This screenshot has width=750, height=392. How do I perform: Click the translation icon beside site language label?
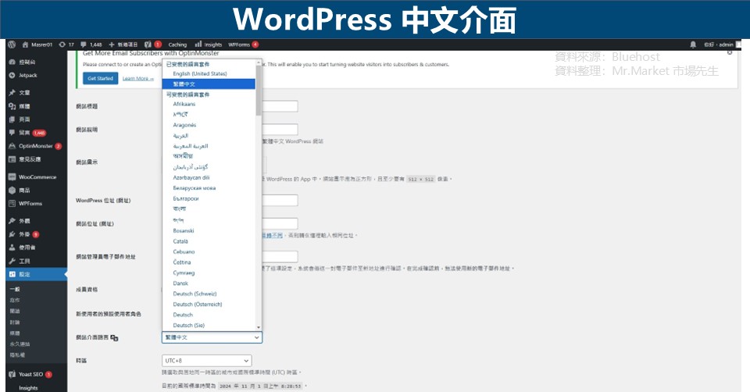(x=114, y=338)
